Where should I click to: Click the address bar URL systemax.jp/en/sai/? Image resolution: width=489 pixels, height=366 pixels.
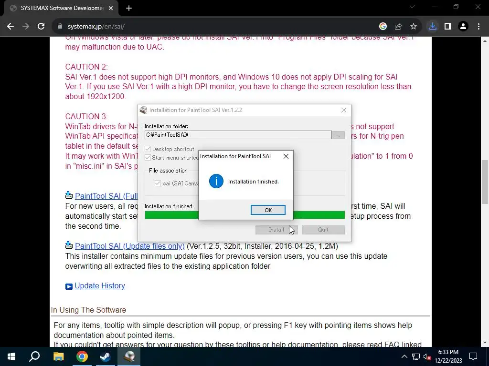tap(96, 27)
